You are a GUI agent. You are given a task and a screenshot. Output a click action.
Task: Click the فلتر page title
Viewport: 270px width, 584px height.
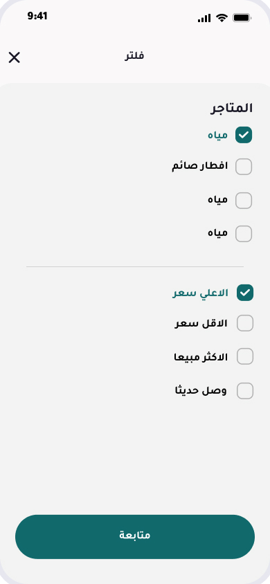(134, 56)
